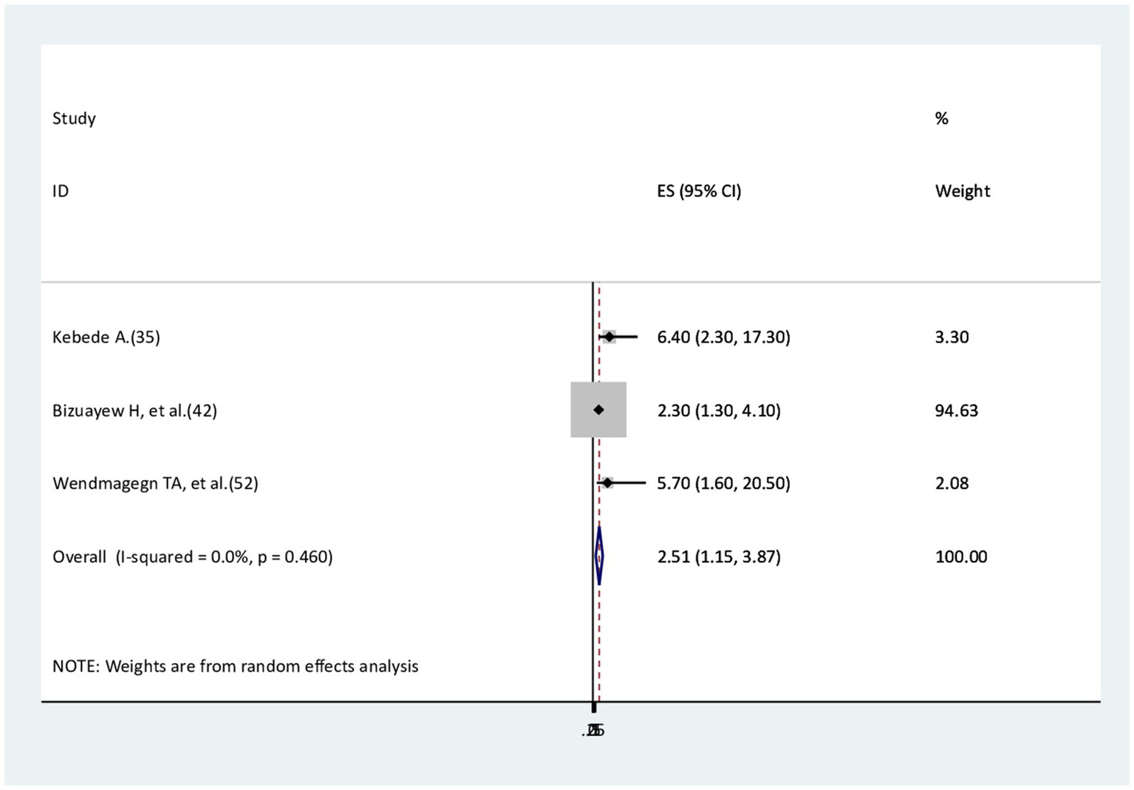The image size is (1134, 790).
Task: Click the Overall I-squared summary text
Action: [x=192, y=557]
